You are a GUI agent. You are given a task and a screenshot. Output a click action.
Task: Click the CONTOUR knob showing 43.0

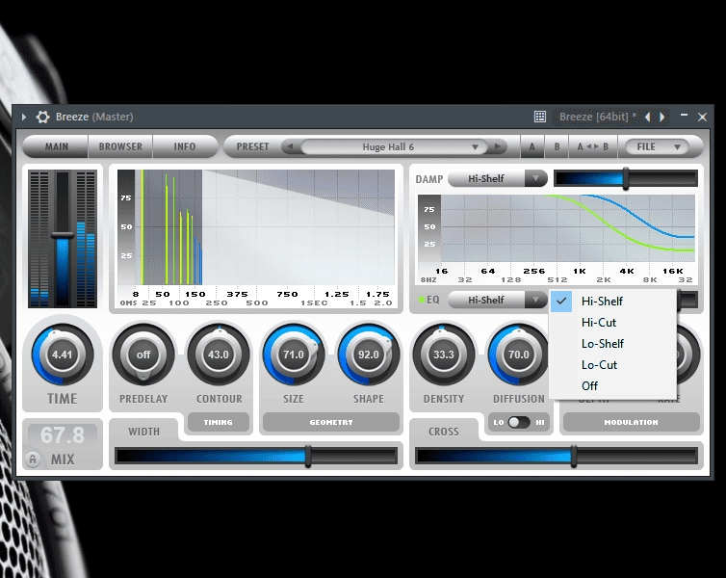pos(218,355)
